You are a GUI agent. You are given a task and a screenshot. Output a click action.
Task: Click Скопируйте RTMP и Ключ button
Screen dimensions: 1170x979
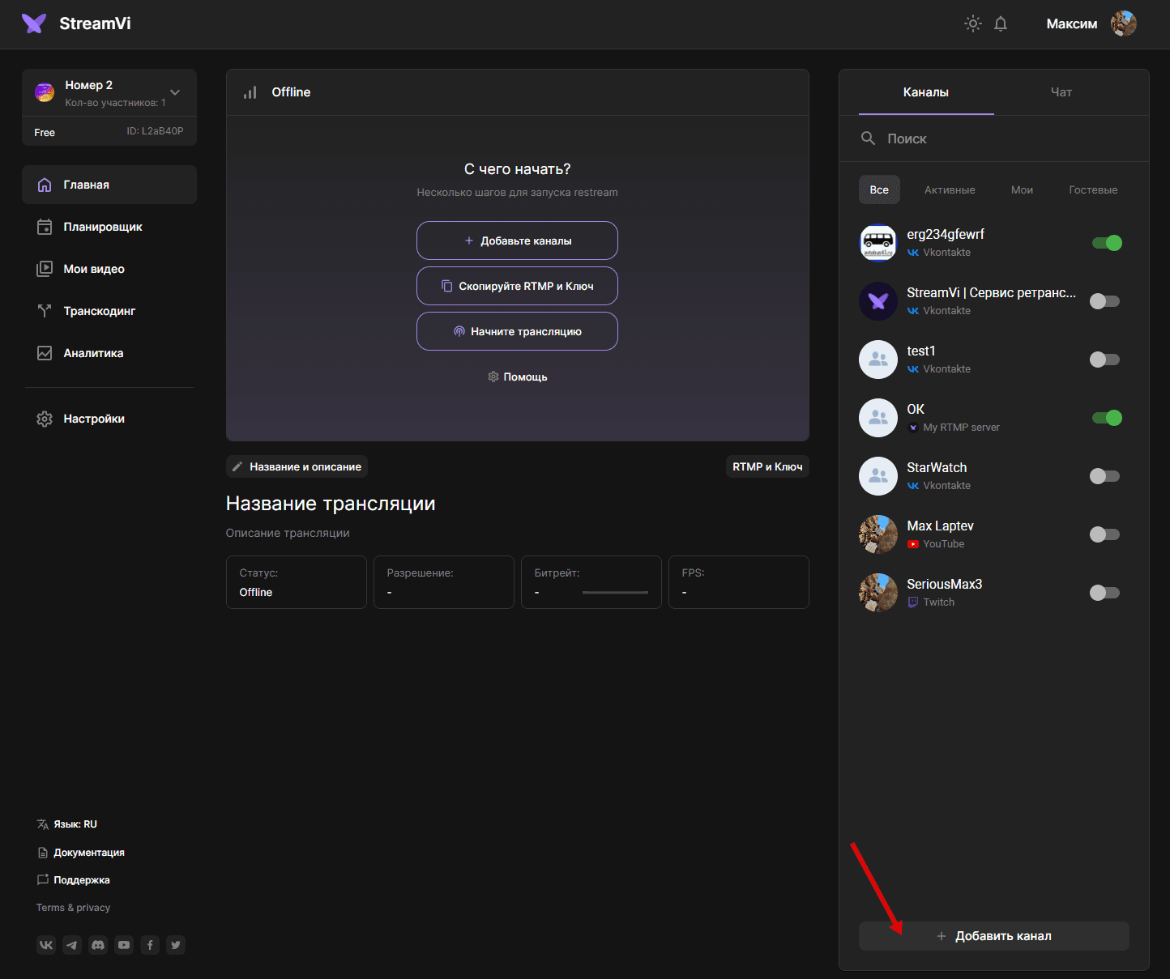[517, 286]
